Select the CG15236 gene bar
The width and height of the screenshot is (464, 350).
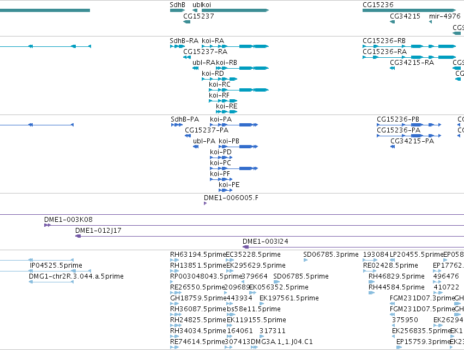click(409, 10)
